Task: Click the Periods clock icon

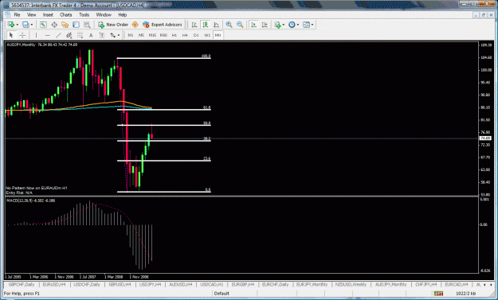Action: click(292, 25)
